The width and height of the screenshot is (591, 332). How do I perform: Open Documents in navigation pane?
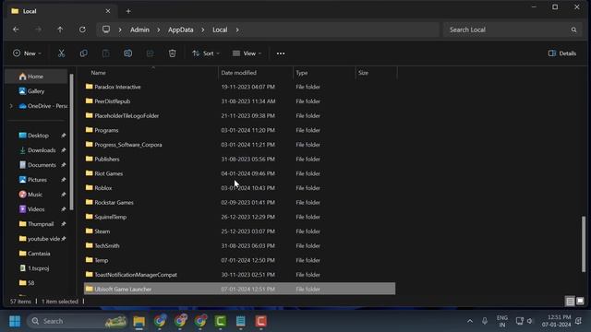37,165
